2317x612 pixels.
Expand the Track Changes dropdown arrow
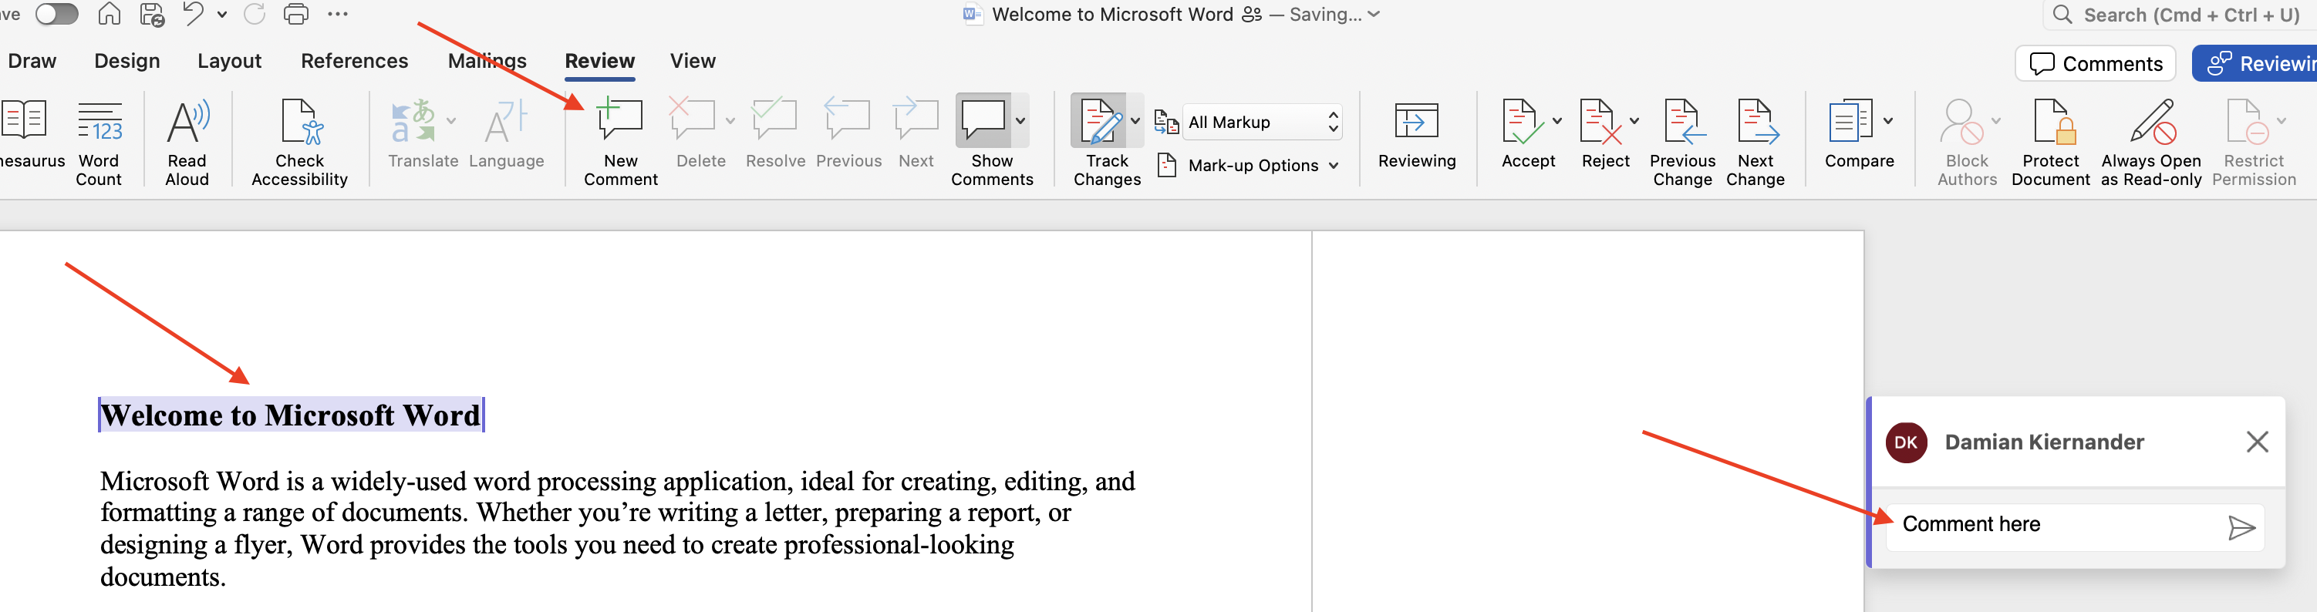coord(1136,121)
